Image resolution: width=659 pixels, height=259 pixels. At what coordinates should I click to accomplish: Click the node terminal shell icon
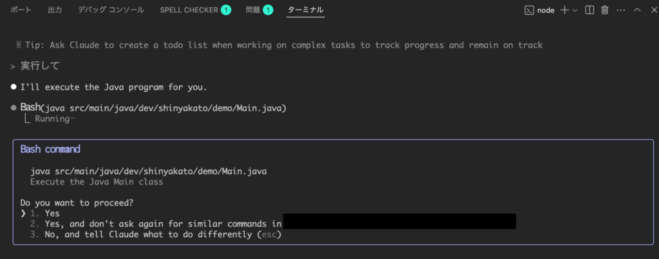[x=529, y=10]
